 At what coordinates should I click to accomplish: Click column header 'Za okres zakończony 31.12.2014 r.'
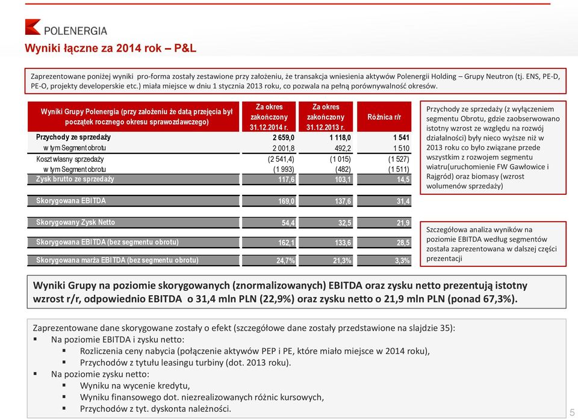[269, 117]
